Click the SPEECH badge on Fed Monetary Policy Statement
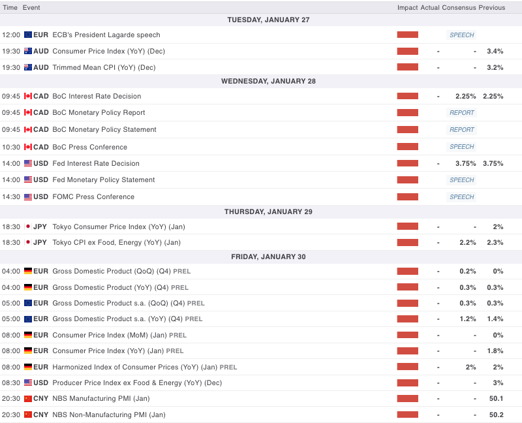Image resolution: width=522 pixels, height=423 pixels. pos(461,180)
